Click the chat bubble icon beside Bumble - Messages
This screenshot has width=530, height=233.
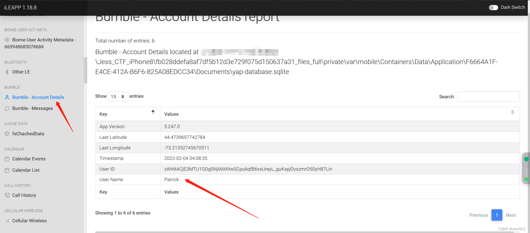click(x=7, y=108)
